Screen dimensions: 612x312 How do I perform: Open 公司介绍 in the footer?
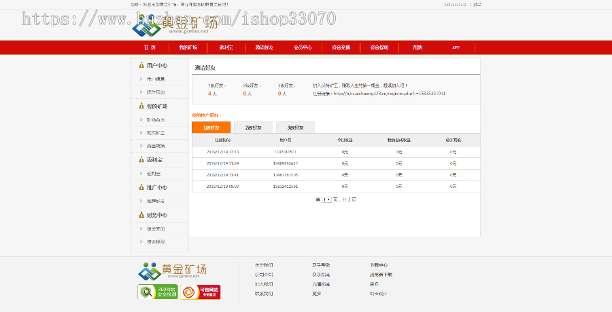(x=264, y=275)
